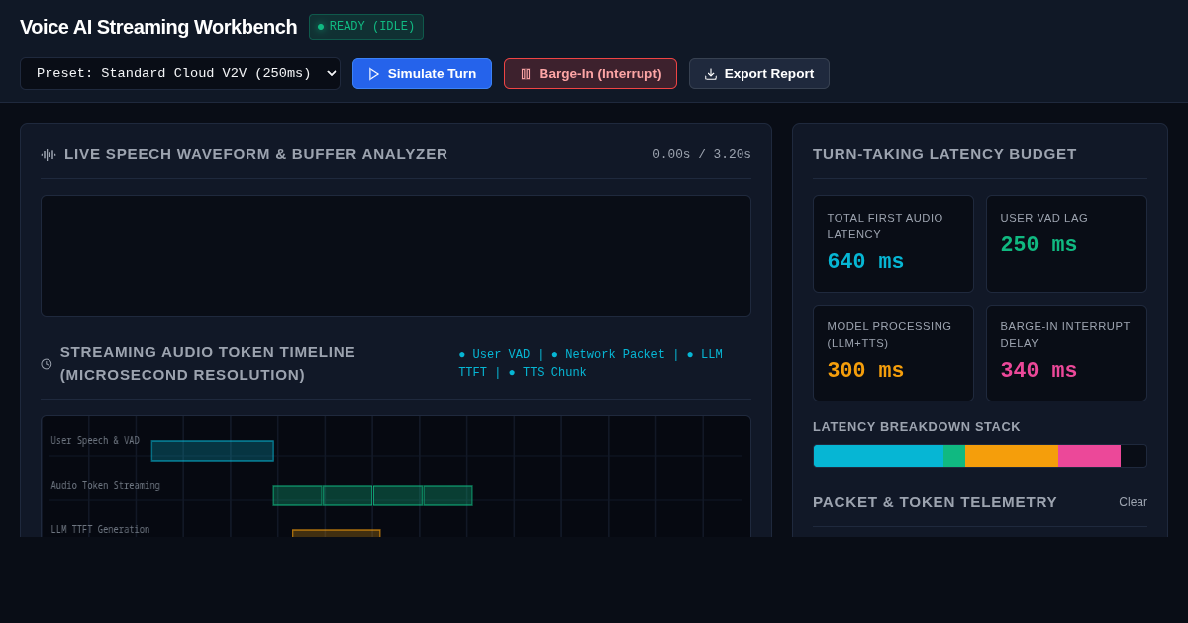
Task: Click the empty live waveform canvas
Action: click(x=396, y=256)
